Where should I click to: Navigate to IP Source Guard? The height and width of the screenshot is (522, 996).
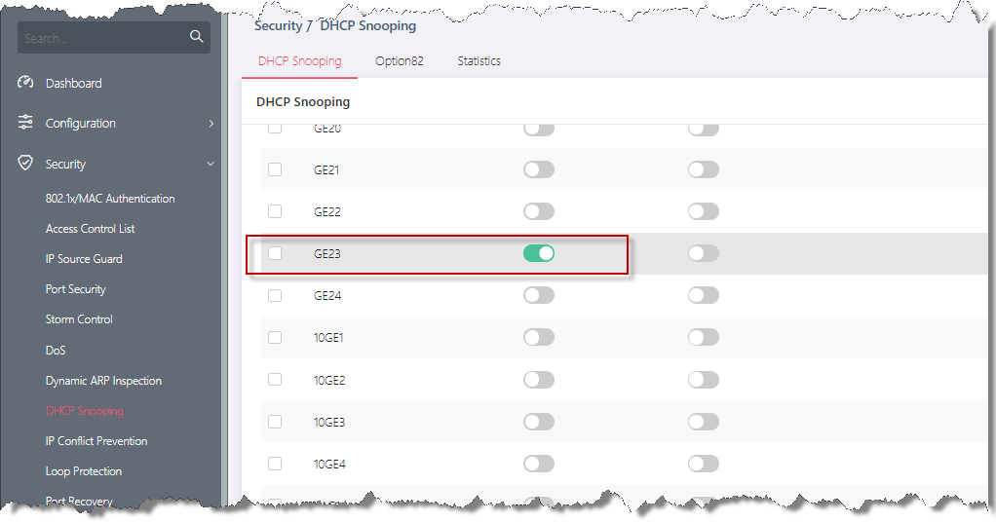click(84, 259)
